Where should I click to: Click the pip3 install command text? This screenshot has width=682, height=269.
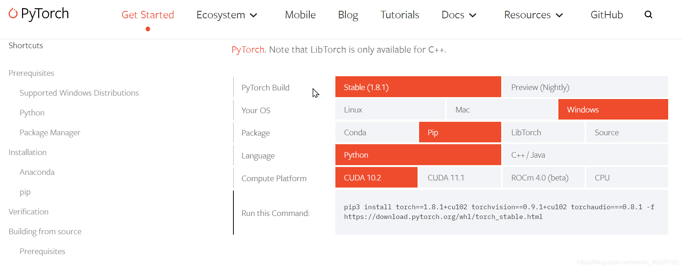pyautogui.click(x=499, y=212)
